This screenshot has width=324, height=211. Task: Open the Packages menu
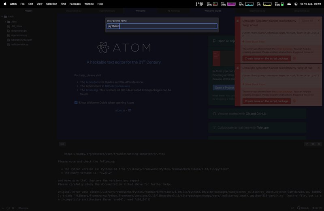coord(75,4)
